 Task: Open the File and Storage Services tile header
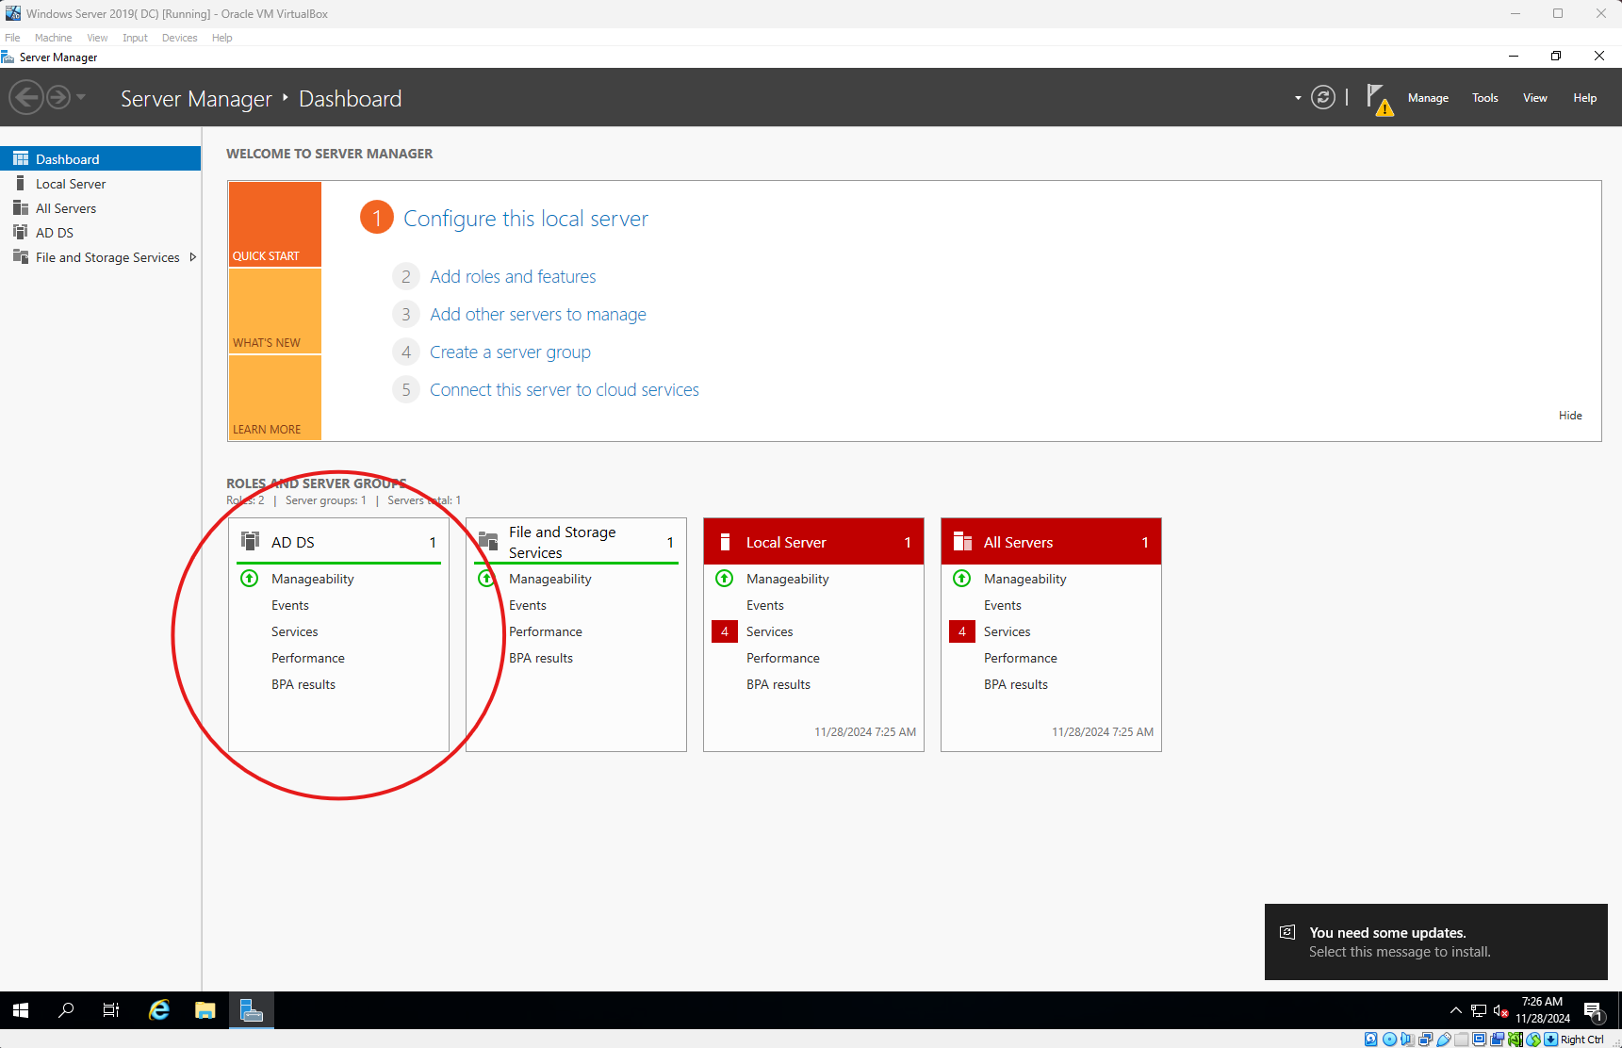click(x=577, y=542)
